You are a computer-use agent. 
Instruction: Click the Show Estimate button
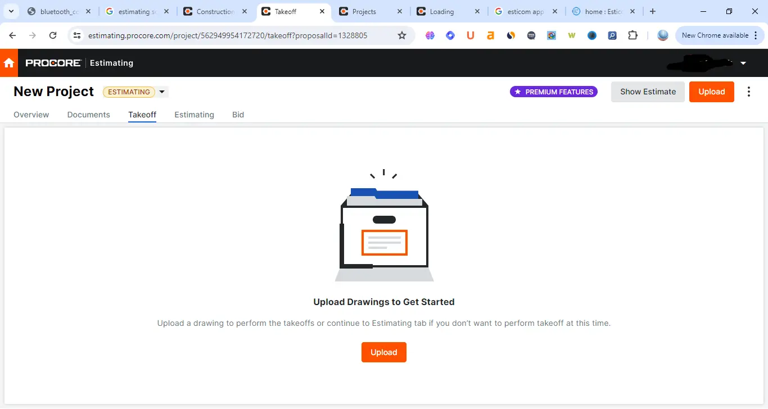[x=648, y=92]
